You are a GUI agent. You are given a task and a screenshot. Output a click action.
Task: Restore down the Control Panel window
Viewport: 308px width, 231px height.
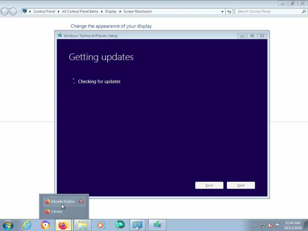point(293,3)
